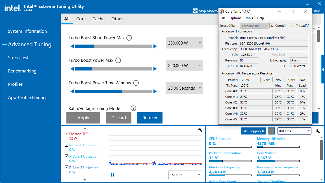Open App-Profile Pairing section
The image size is (325, 183).
(27, 97)
